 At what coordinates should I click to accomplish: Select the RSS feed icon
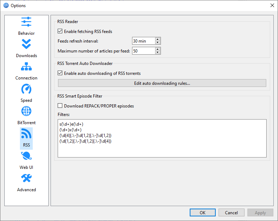click(26, 134)
